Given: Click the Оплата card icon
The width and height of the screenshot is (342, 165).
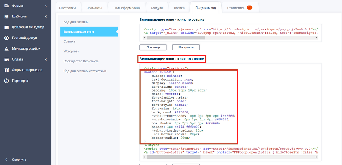Looking at the screenshot, I should point(6,59).
